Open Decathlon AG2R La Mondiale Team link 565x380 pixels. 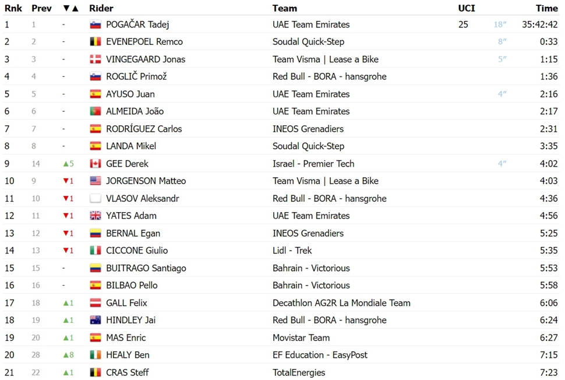tap(341, 303)
